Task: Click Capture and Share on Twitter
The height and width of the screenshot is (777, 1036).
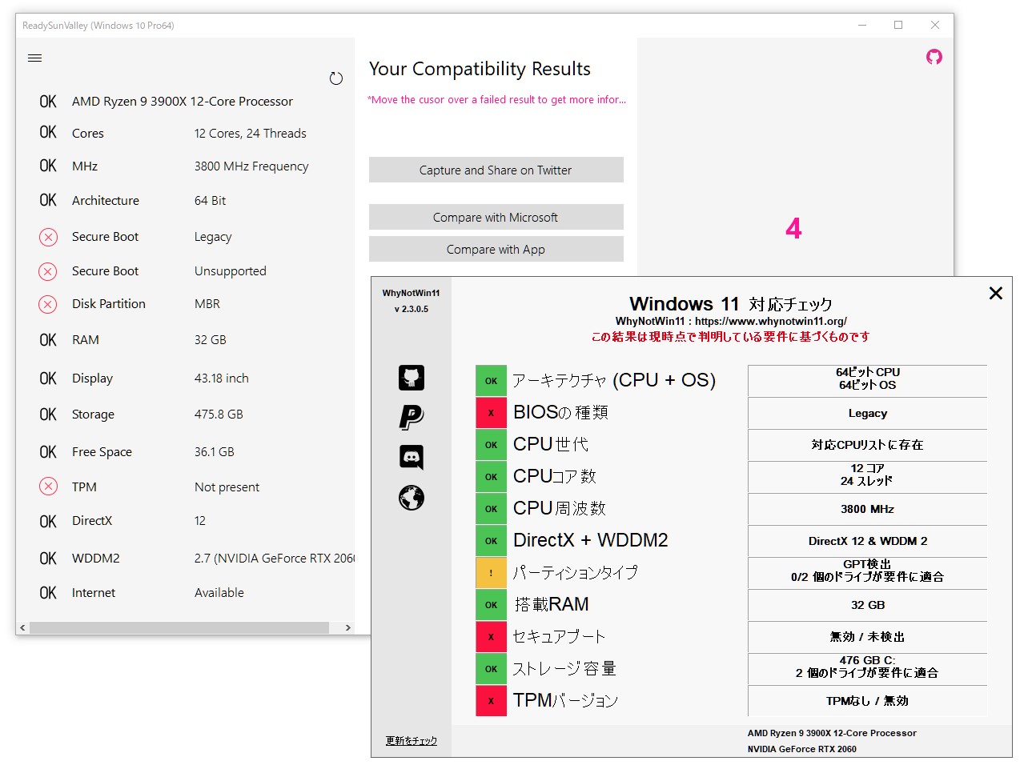Action: click(x=496, y=170)
